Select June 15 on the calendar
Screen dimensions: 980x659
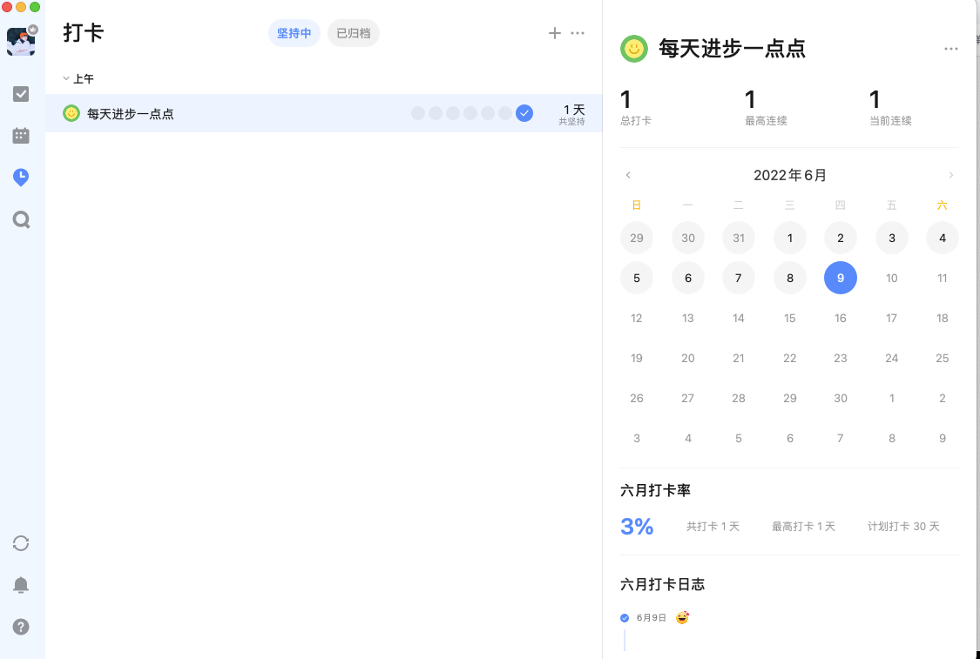(x=789, y=318)
